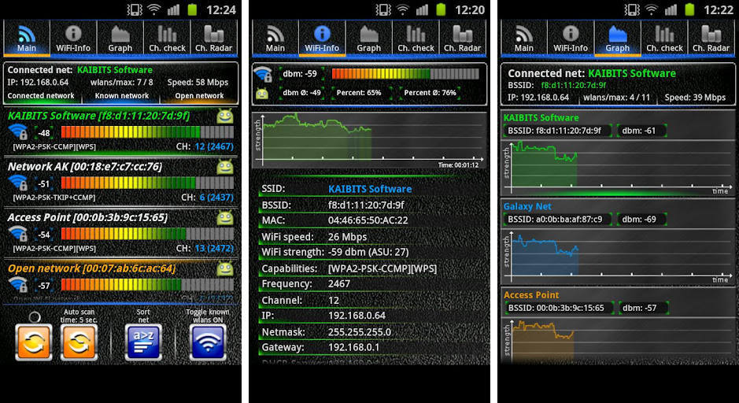
Task: Toggle Auto scan time 5 sec button
Action: tap(79, 342)
